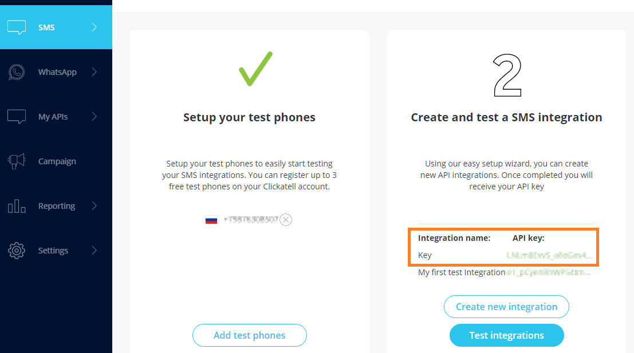This screenshot has width=634, height=353.
Task: Expand the SMS menu chevron
Action: tap(94, 27)
